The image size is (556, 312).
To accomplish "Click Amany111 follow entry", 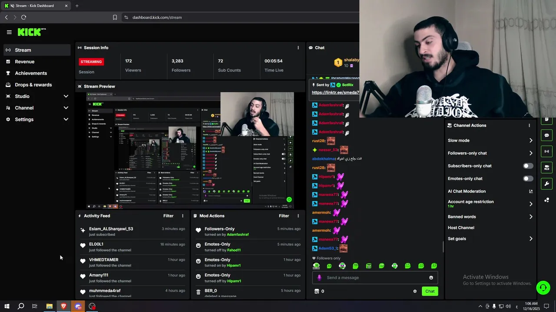I will point(132,278).
